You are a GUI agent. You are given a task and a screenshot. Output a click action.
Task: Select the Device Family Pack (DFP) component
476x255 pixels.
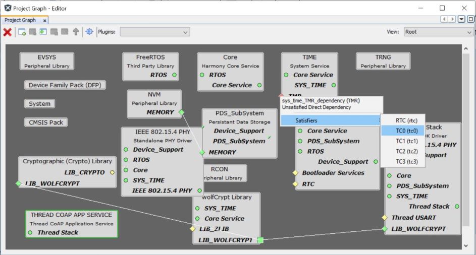(x=65, y=85)
